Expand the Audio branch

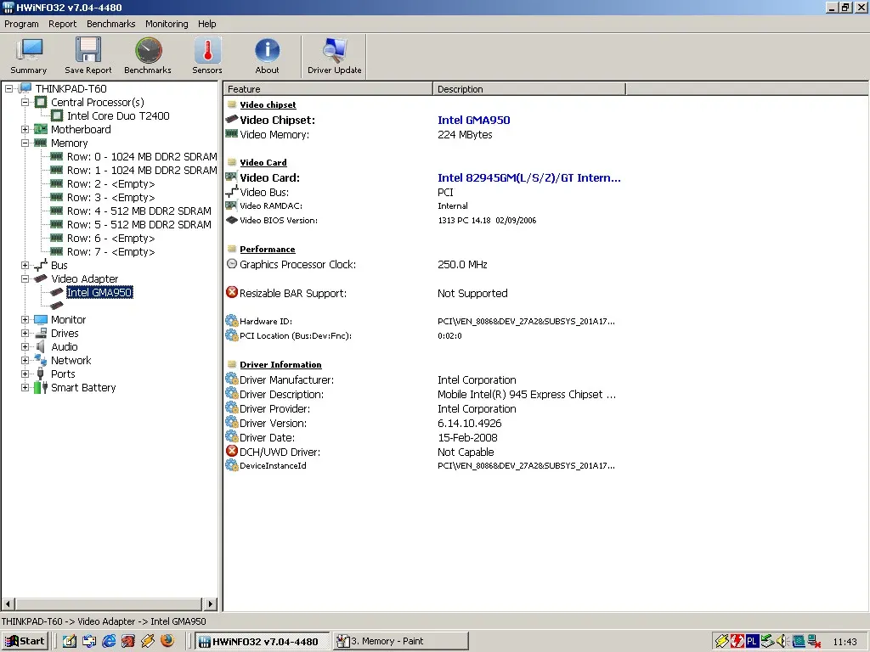tap(25, 346)
